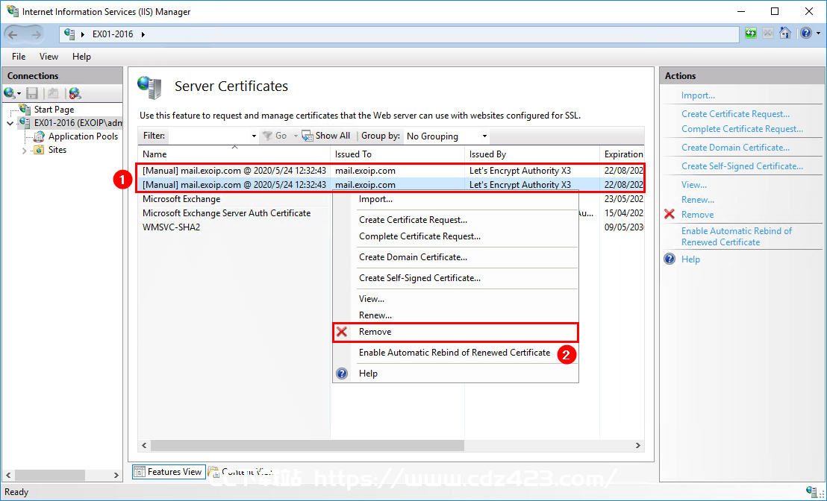The image size is (827, 501).
Task: Click Enable Automatic Rebind link in Actions pane
Action: [736, 236]
